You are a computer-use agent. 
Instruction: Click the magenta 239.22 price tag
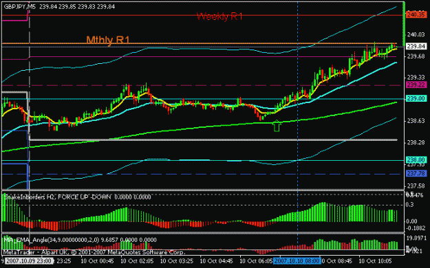click(416, 85)
